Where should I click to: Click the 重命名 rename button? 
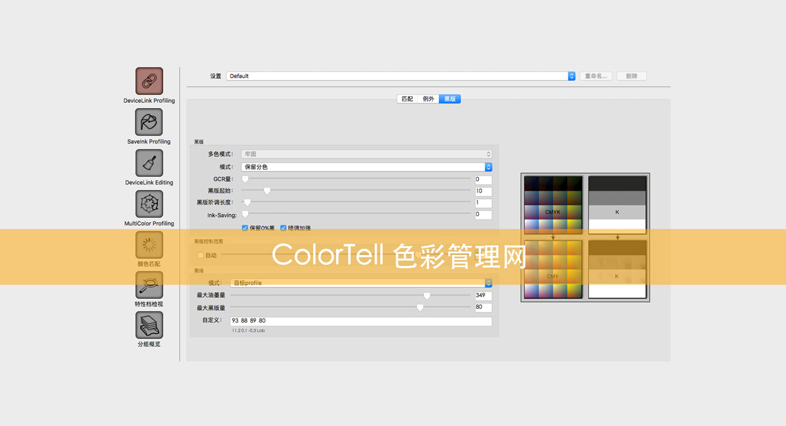[595, 75]
